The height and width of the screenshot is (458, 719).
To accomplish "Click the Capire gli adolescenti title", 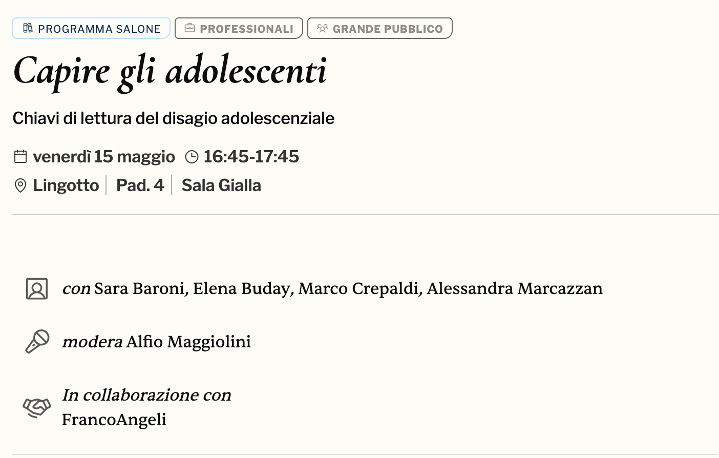I will point(170,71).
